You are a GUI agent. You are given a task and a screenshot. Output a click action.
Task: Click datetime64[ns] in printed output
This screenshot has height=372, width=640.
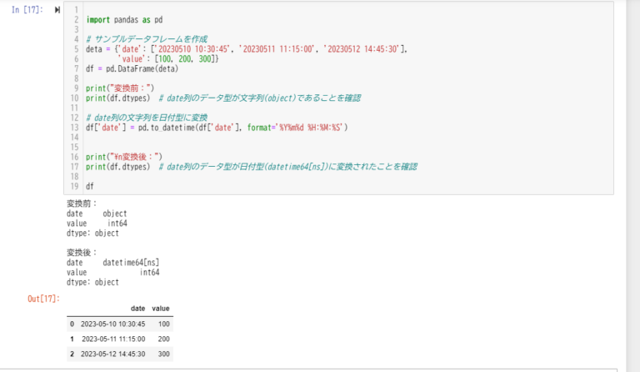click(x=131, y=263)
